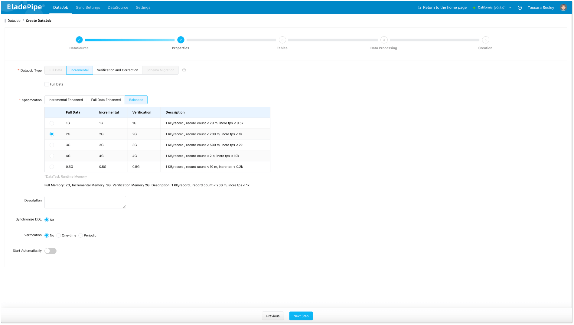
Task: Click the step 3 Tables circle
Action: pyautogui.click(x=282, y=40)
